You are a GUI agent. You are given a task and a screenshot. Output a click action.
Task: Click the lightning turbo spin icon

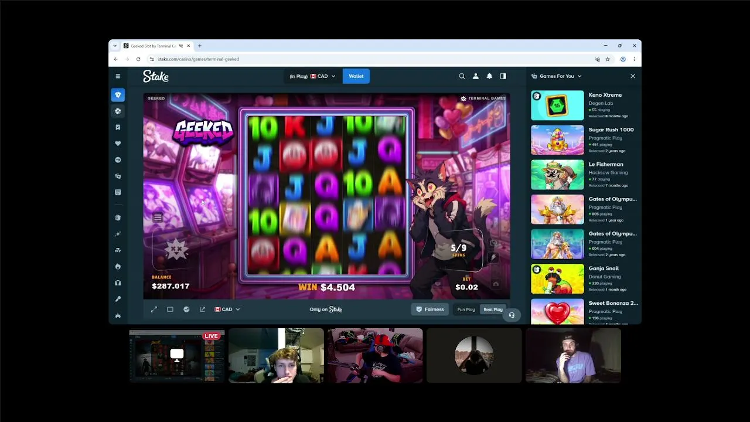click(493, 257)
